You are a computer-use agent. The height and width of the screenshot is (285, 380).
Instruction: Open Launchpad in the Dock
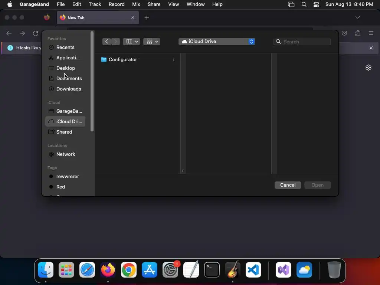tap(66, 270)
